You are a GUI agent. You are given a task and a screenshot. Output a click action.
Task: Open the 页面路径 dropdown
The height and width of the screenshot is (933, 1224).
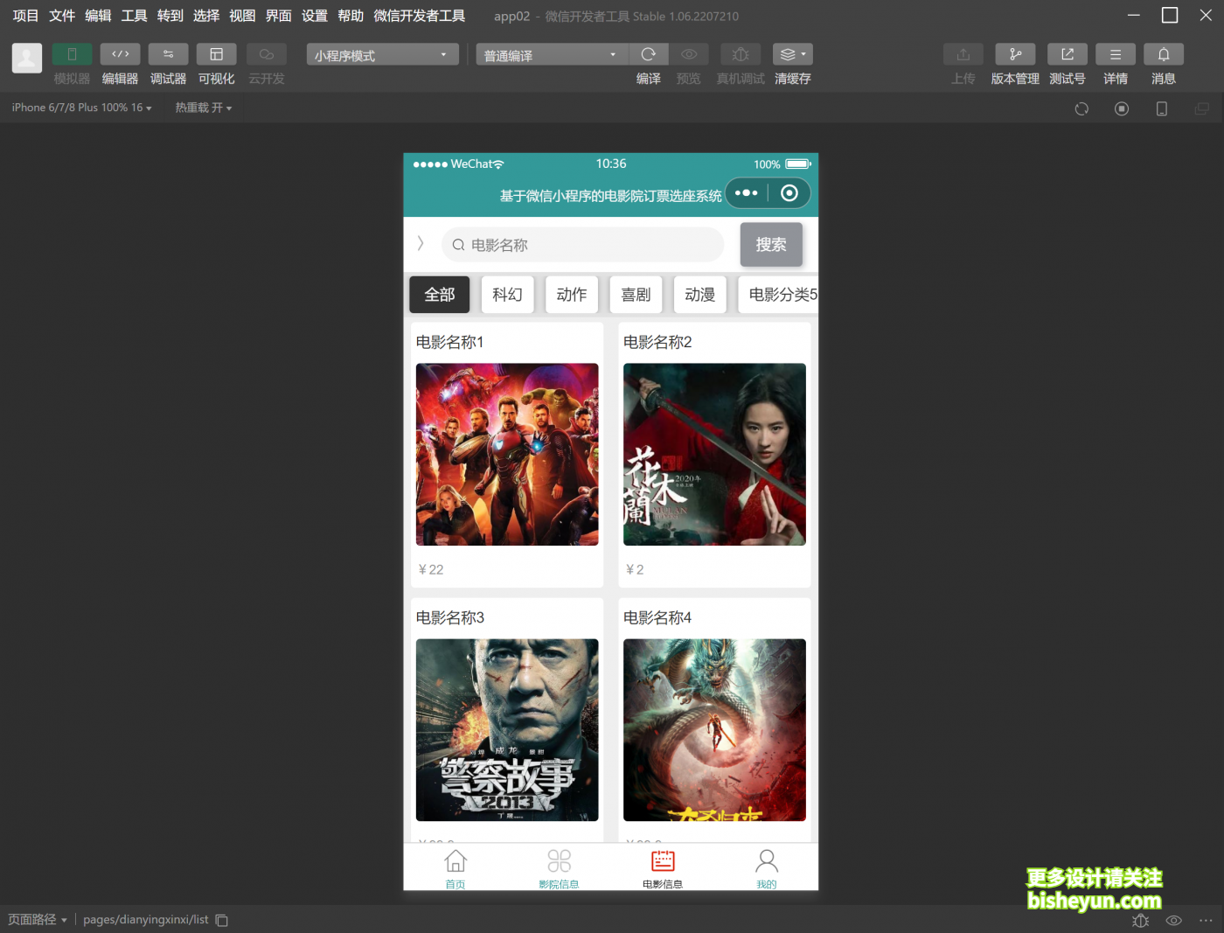coord(38,920)
